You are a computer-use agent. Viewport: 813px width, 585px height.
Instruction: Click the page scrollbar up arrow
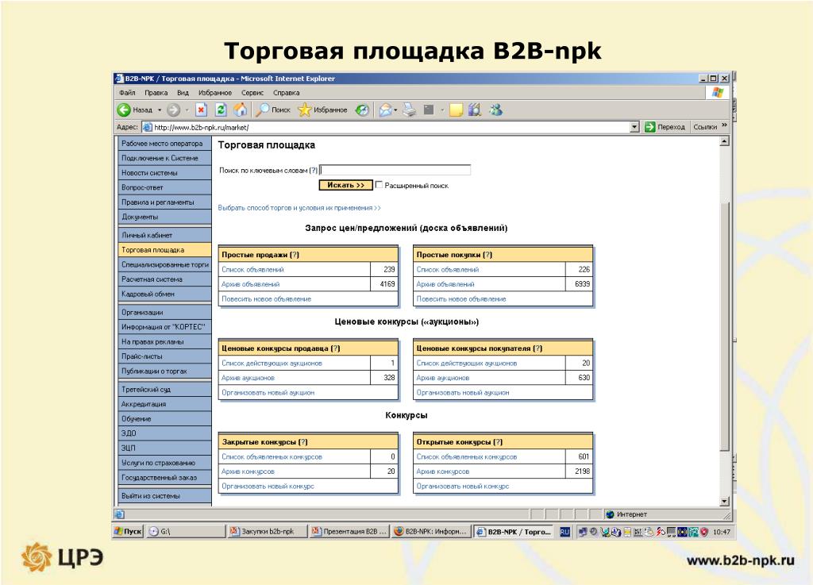[x=725, y=141]
